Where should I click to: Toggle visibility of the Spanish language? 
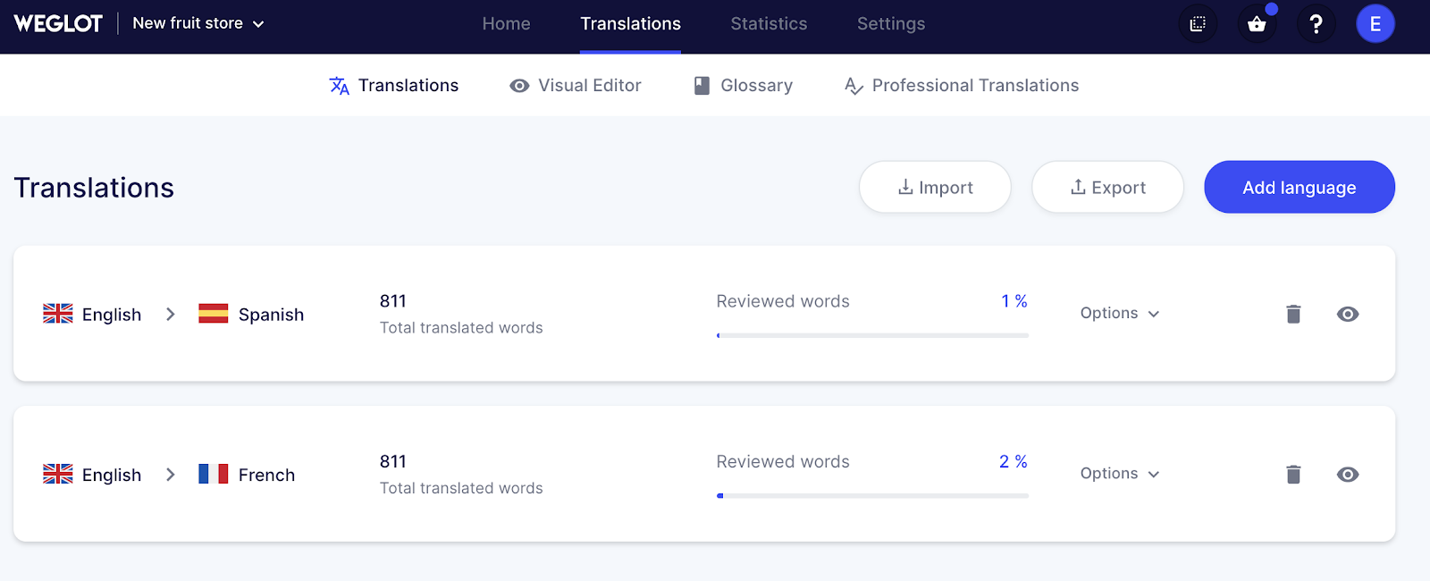[1348, 314]
